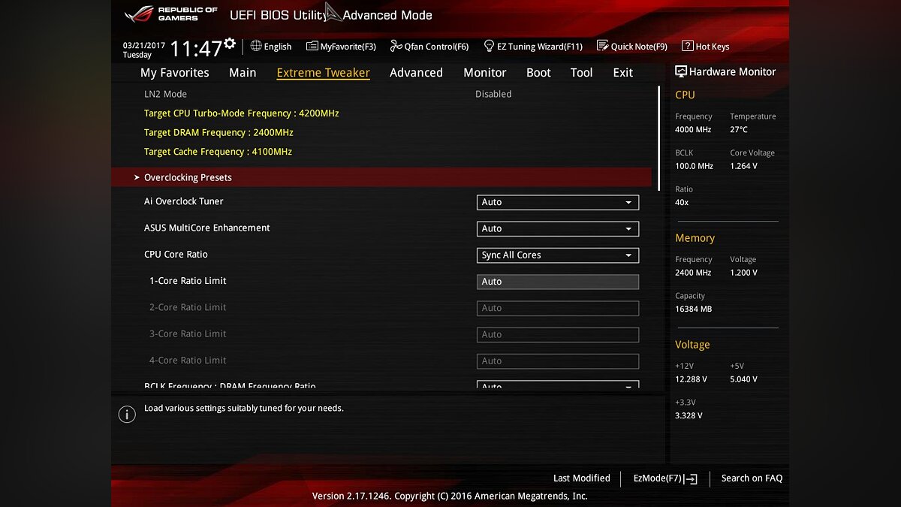Viewport: 901px width, 507px height.
Task: Click the Hot Keys question mark icon
Action: point(687,46)
